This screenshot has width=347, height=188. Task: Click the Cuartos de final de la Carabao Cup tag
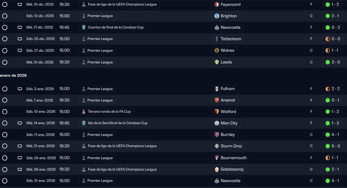pyautogui.click(x=115, y=27)
